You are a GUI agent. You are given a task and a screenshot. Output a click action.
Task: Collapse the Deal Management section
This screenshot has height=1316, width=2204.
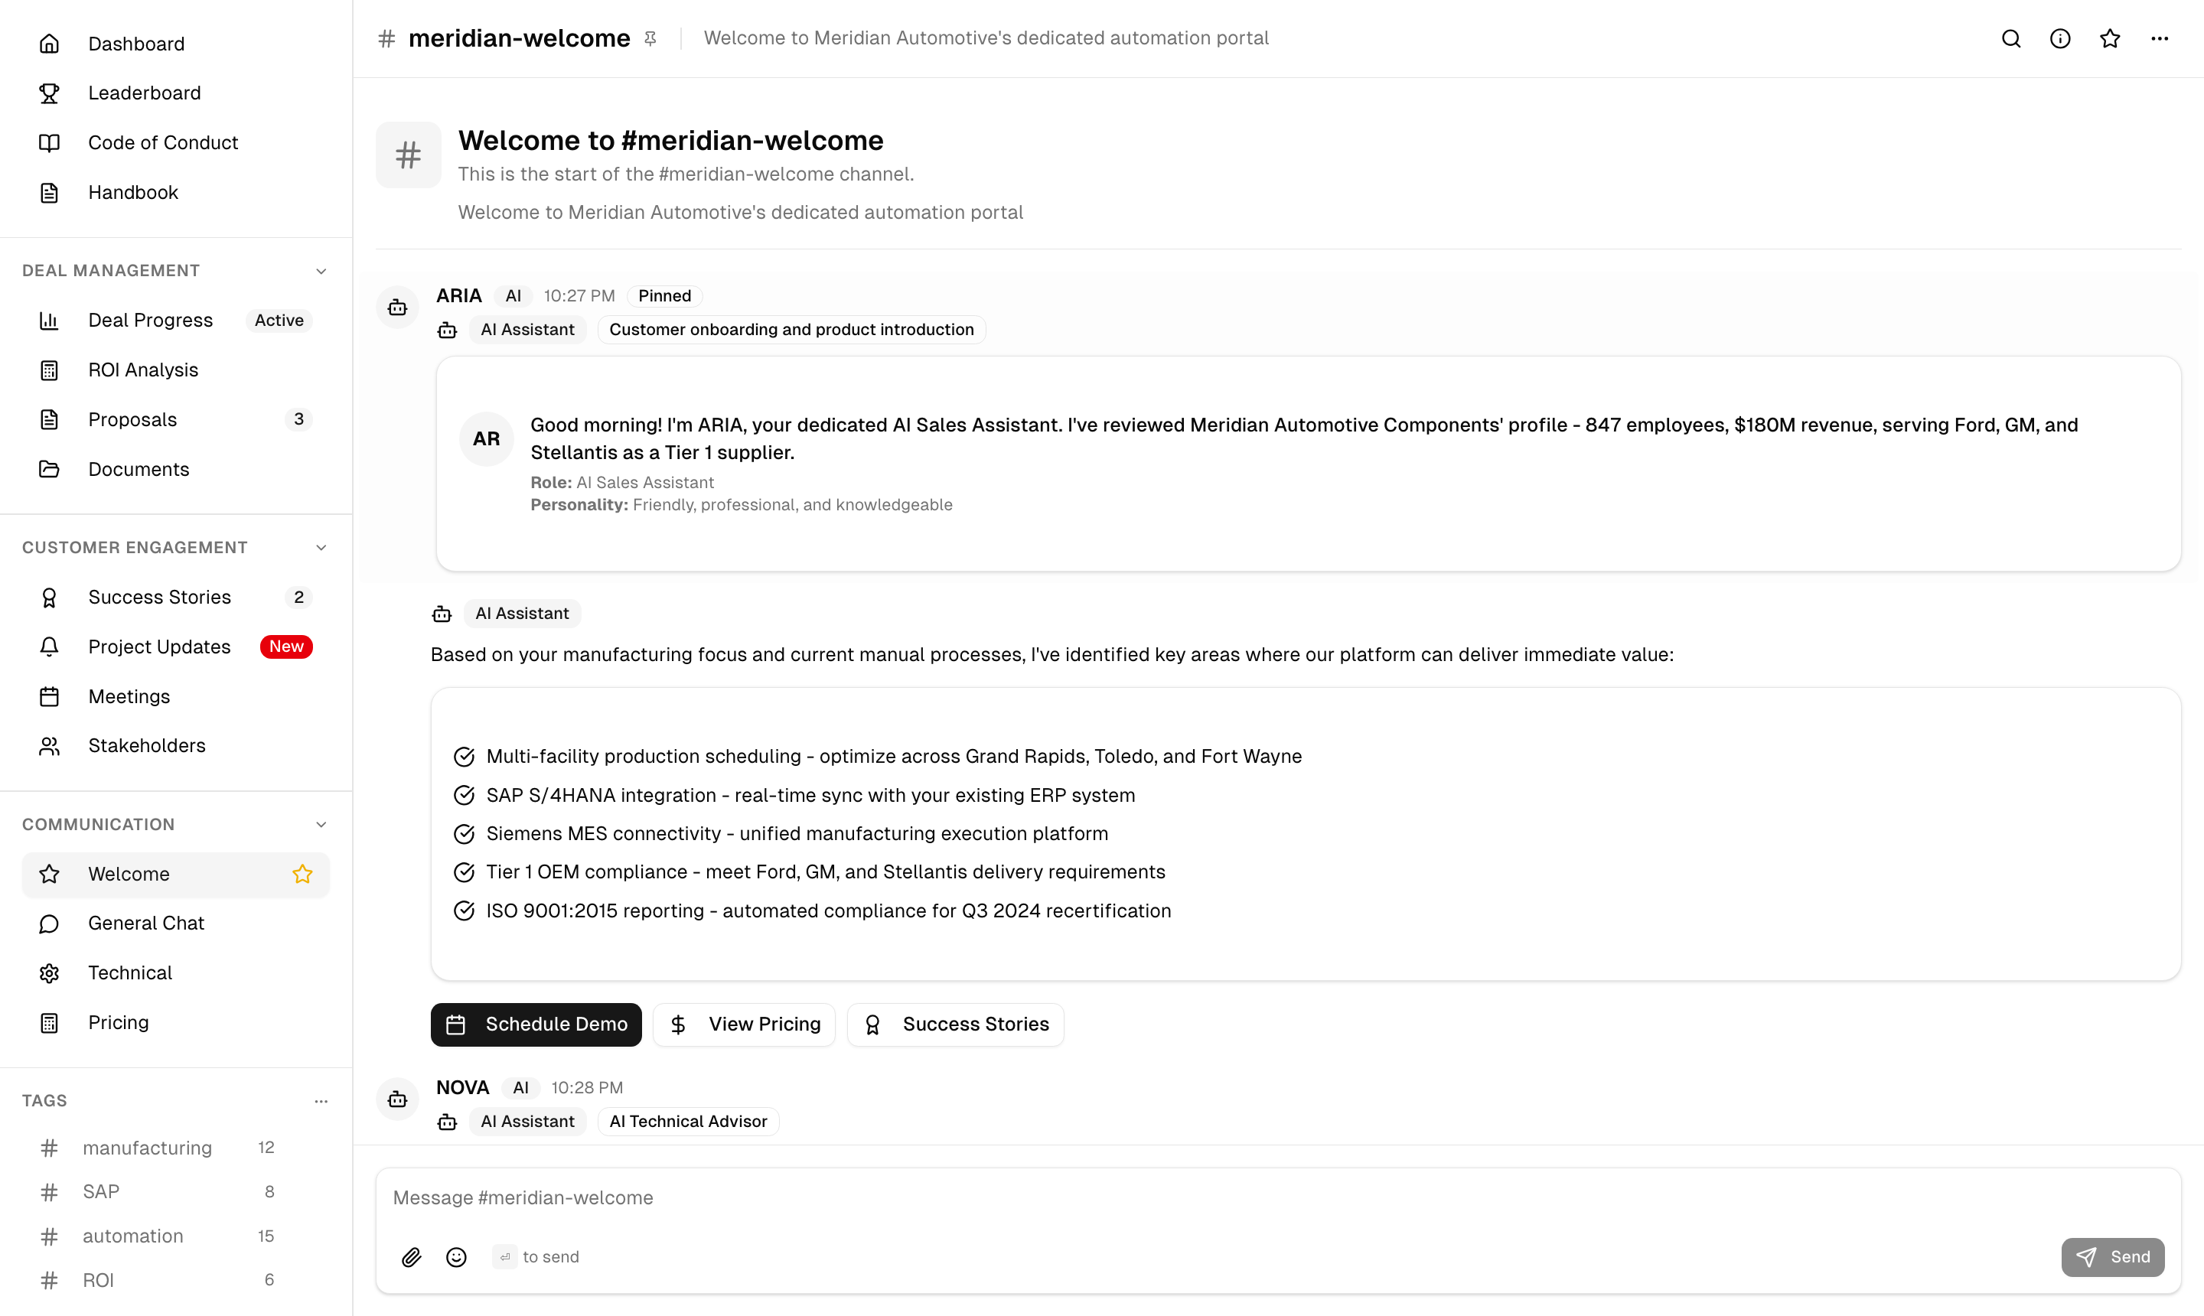pos(321,271)
